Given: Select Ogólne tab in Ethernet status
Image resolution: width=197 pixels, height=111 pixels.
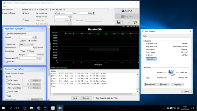Looking at the screenshot, I should [x=145, y=36].
